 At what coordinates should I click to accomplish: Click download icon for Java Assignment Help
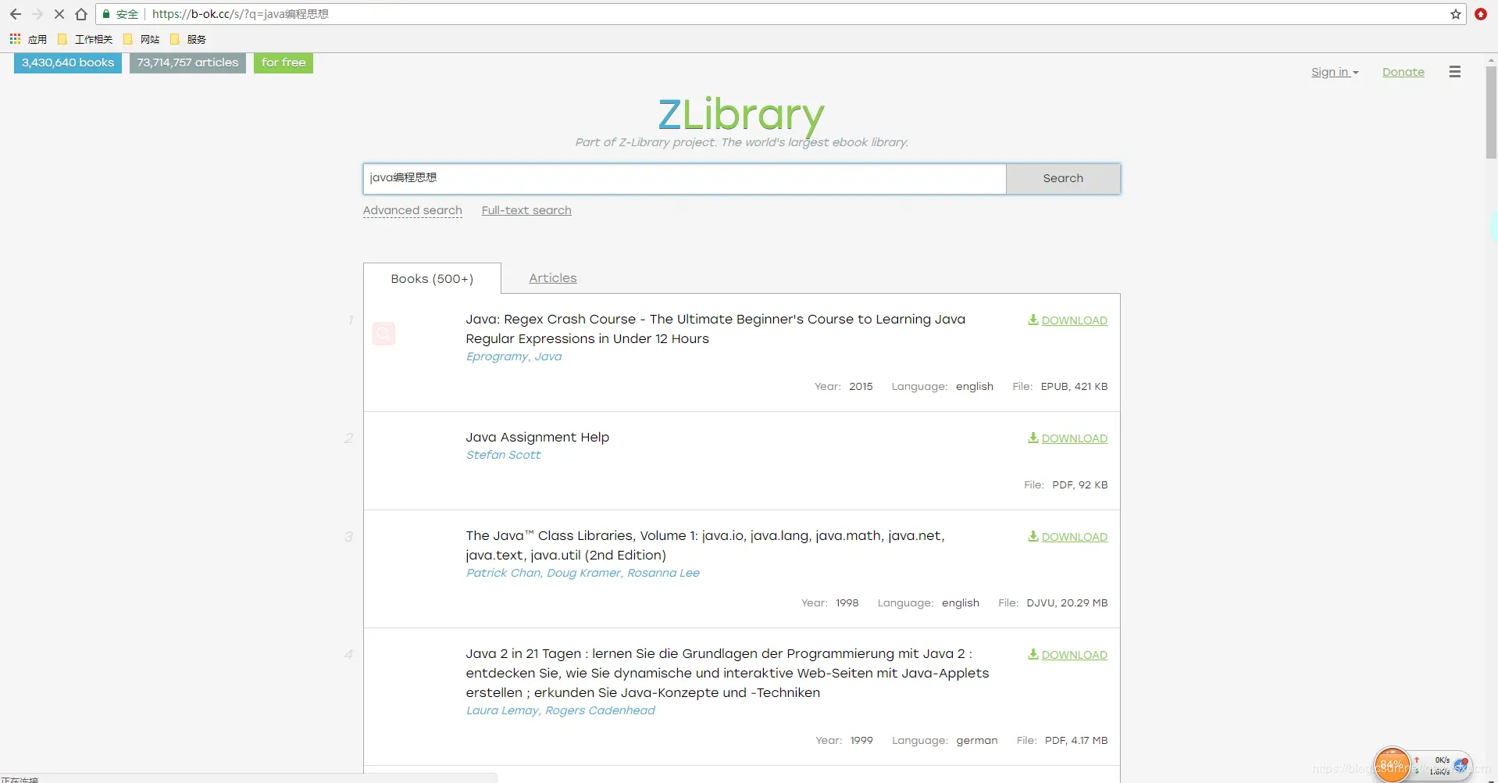click(1033, 438)
